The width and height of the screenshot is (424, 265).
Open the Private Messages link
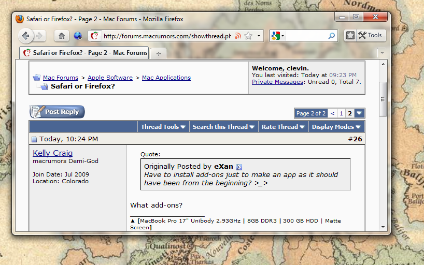[x=277, y=82]
